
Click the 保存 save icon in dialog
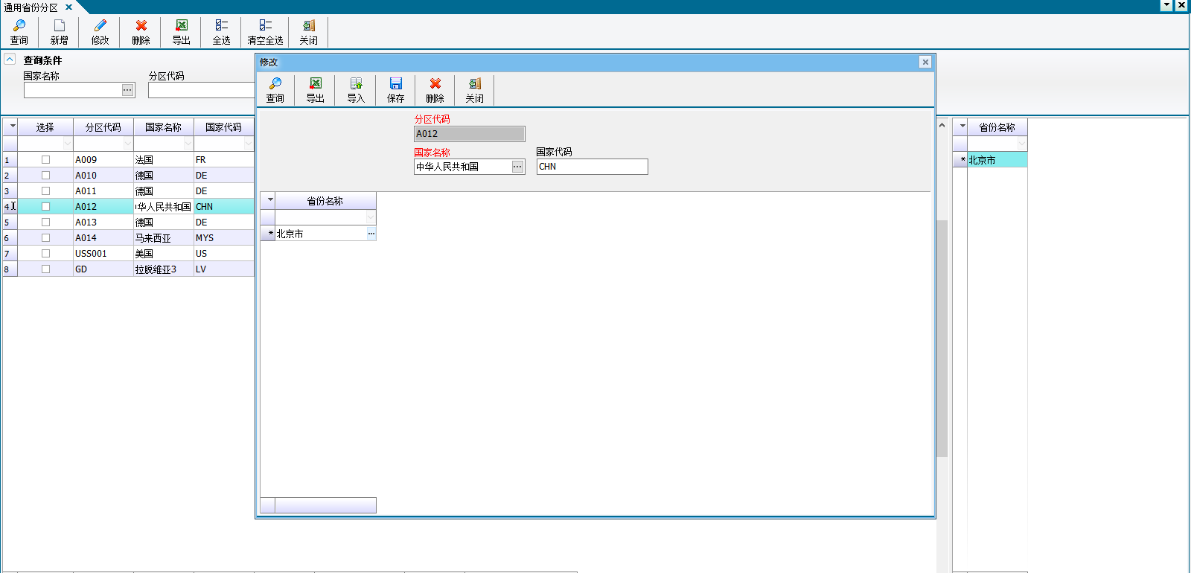tap(396, 83)
